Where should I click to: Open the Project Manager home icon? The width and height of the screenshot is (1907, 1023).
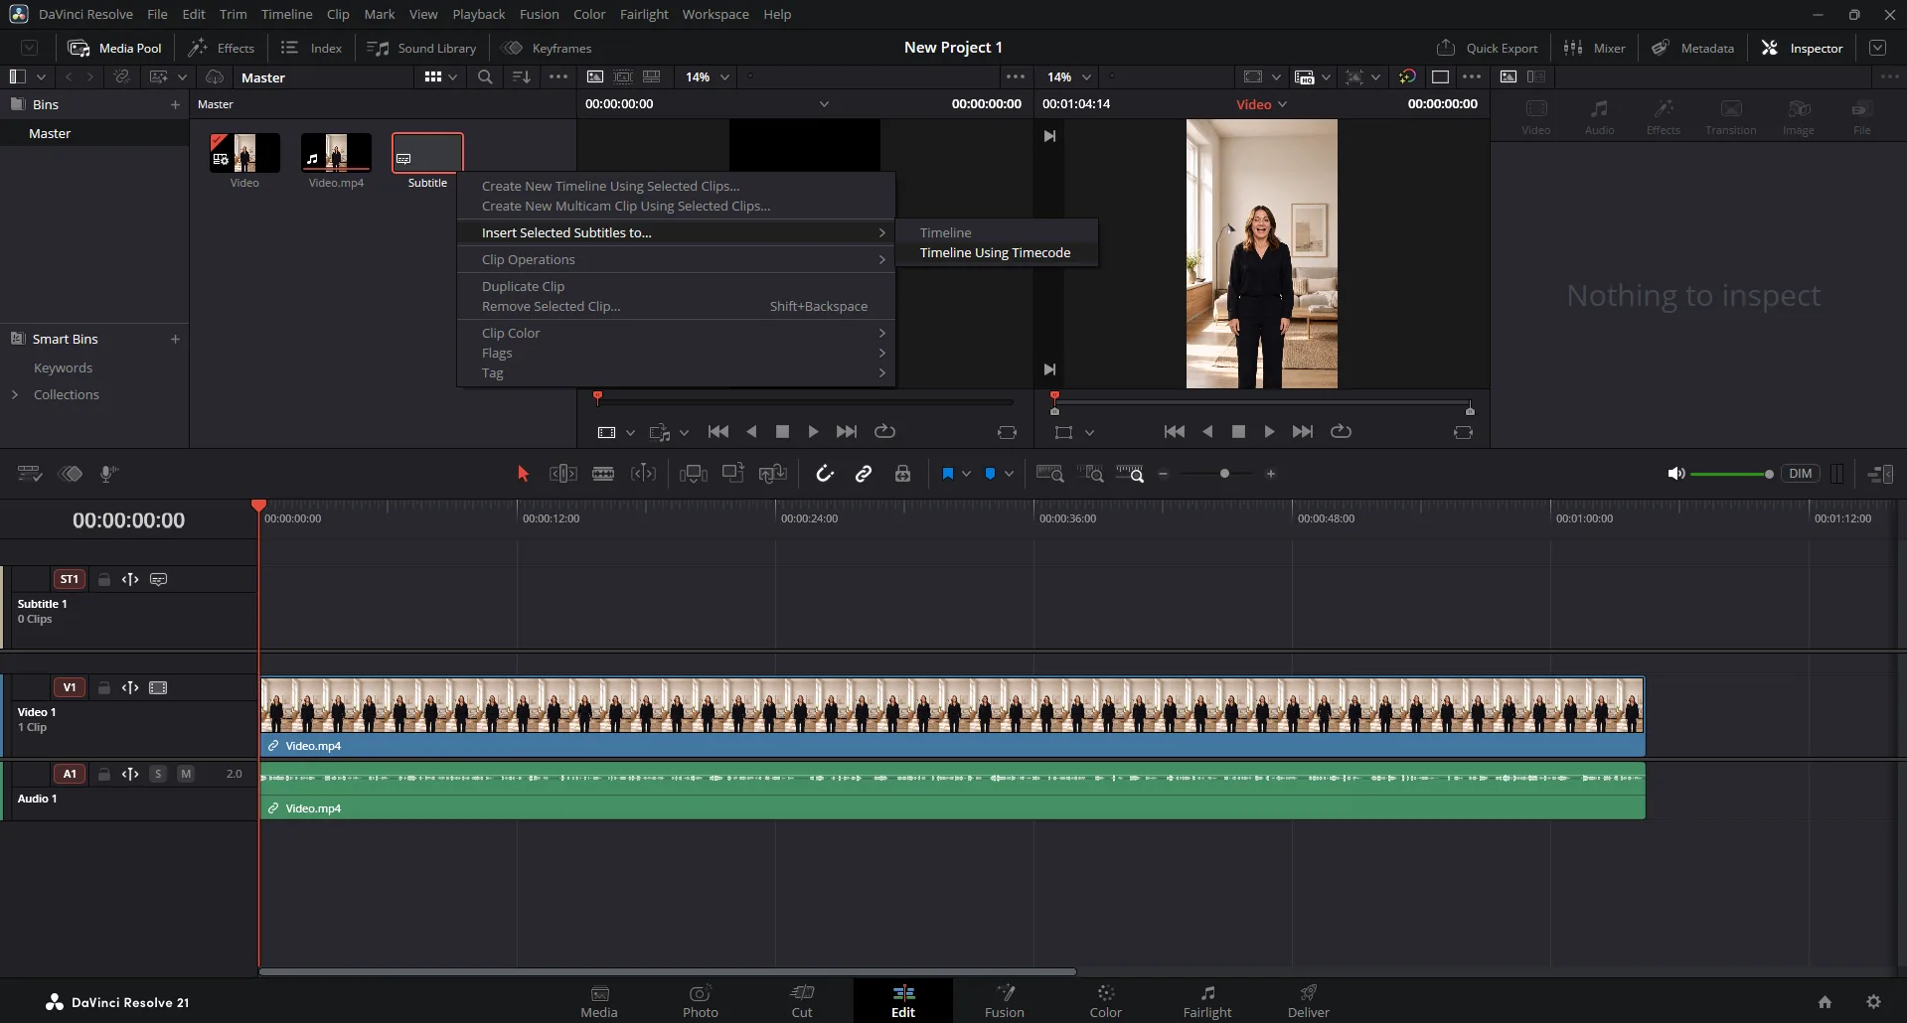coord(1825,1002)
